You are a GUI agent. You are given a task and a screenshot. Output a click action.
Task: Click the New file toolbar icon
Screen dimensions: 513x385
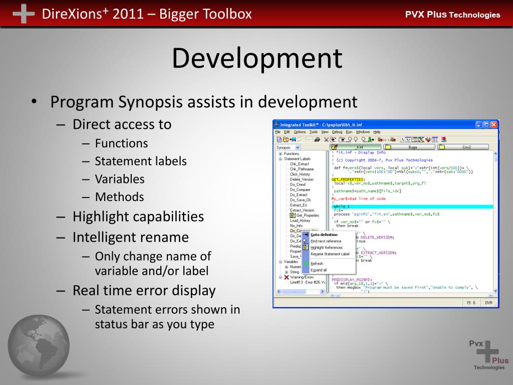pyautogui.click(x=279, y=140)
